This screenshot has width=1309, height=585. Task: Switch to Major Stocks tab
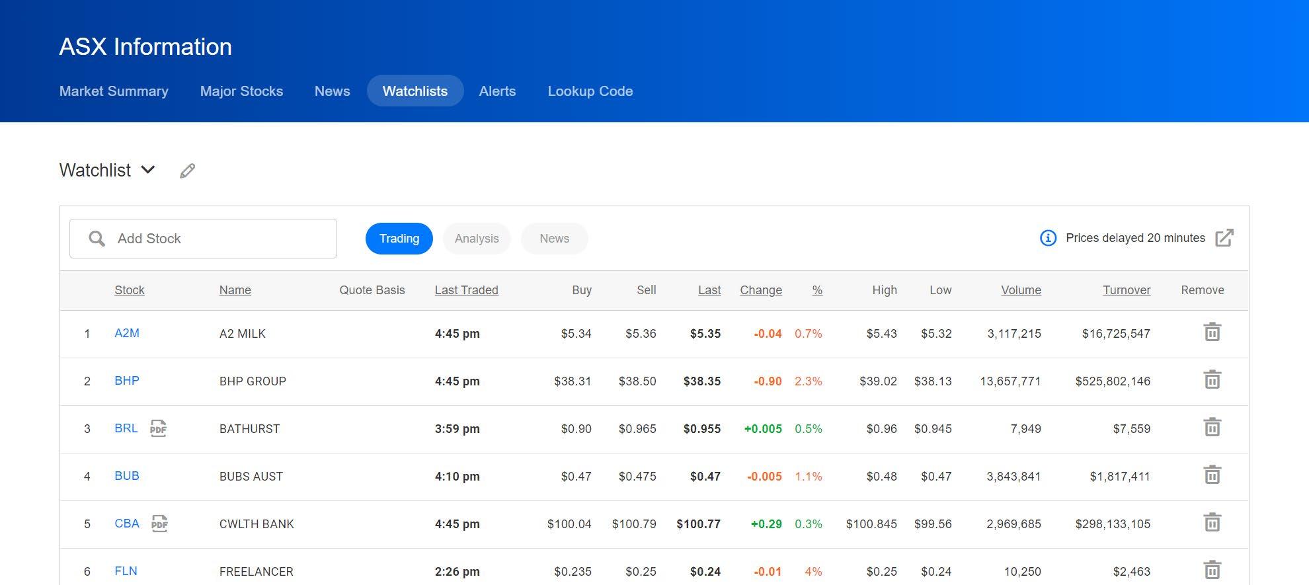[x=241, y=91]
